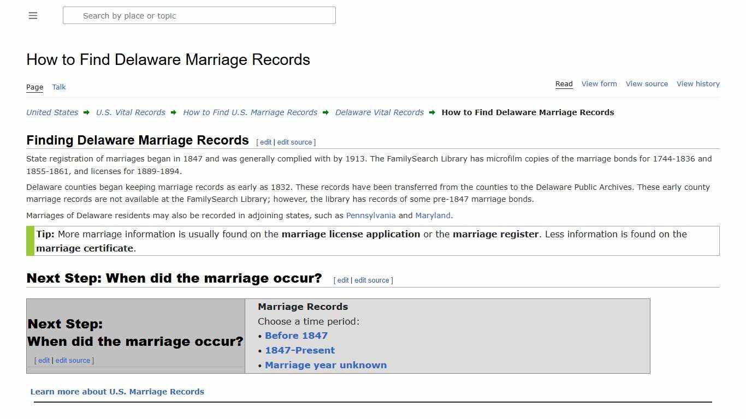Open the Pennsylvania link in paragraph
Viewport: 746px width, 419px height.
click(371, 216)
